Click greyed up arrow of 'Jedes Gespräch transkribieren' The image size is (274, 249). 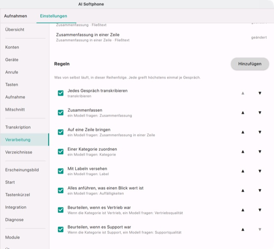click(243, 93)
